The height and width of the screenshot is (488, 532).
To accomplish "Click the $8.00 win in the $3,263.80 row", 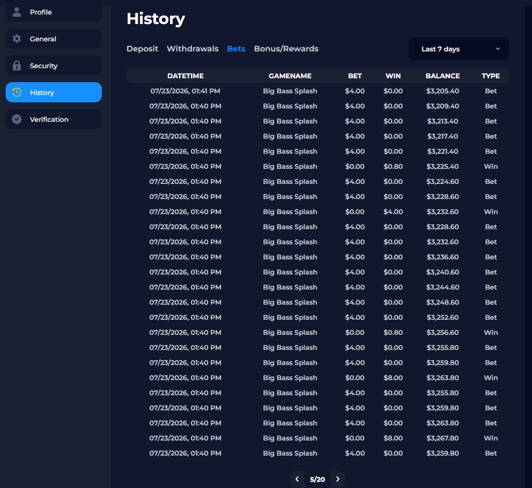I will click(x=393, y=378).
